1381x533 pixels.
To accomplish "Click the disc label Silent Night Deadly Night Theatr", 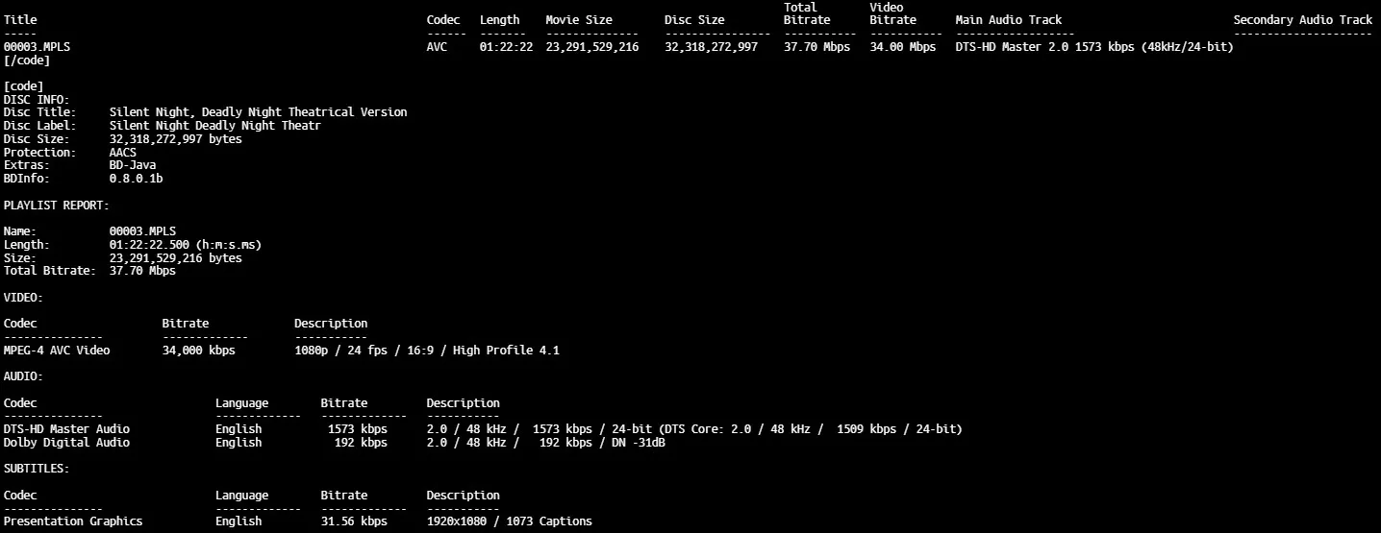I will point(214,126).
